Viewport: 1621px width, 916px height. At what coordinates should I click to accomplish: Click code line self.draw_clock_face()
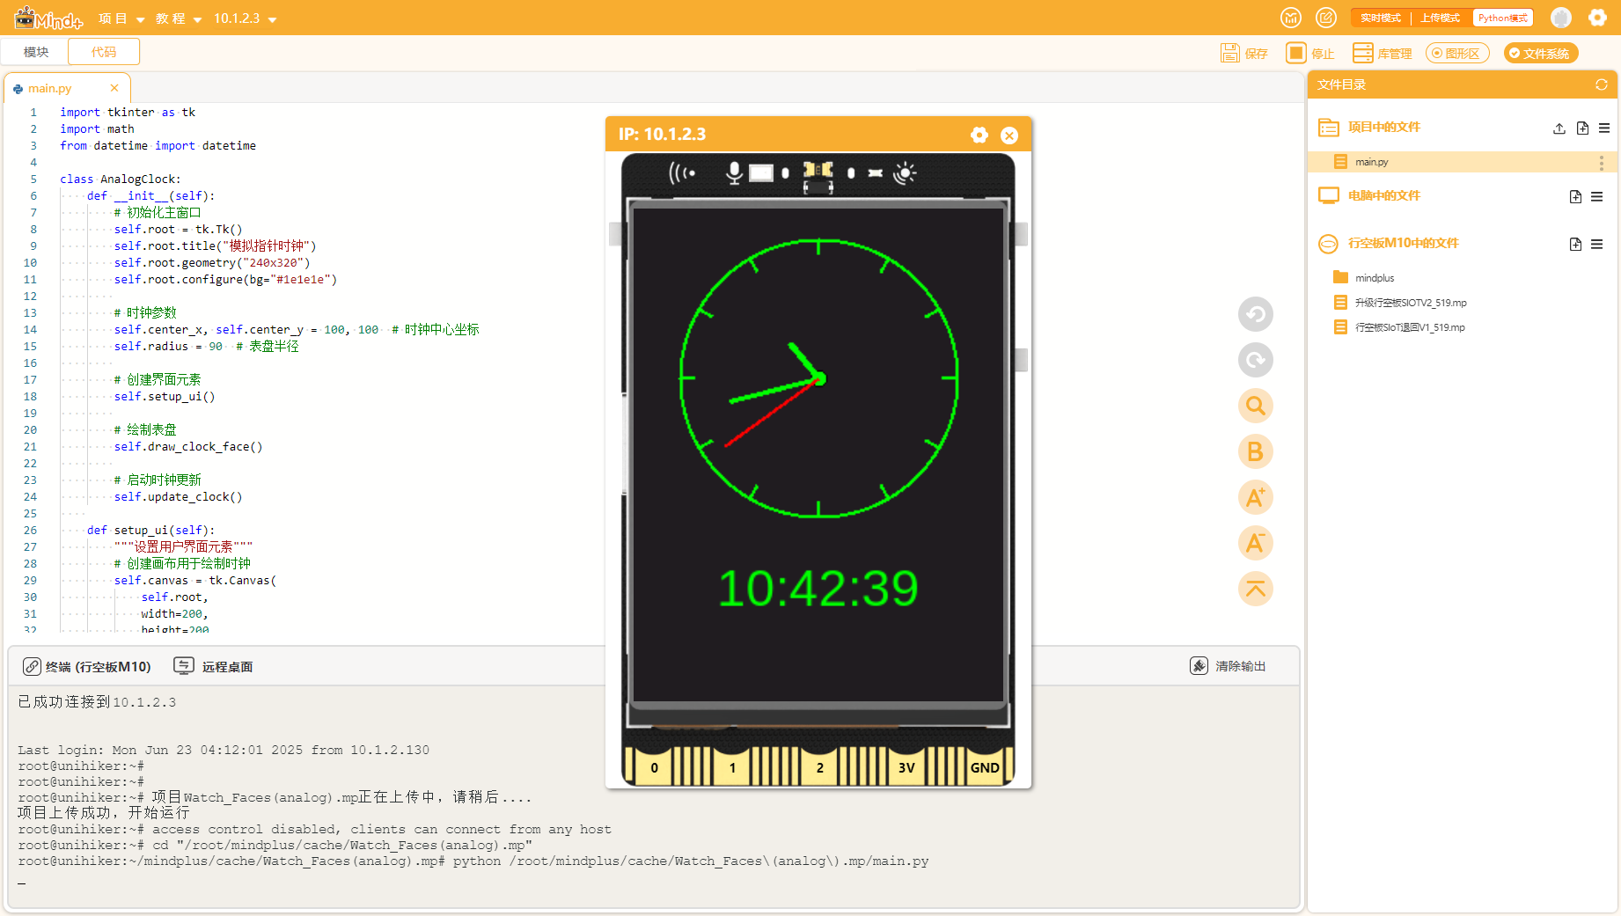188,446
